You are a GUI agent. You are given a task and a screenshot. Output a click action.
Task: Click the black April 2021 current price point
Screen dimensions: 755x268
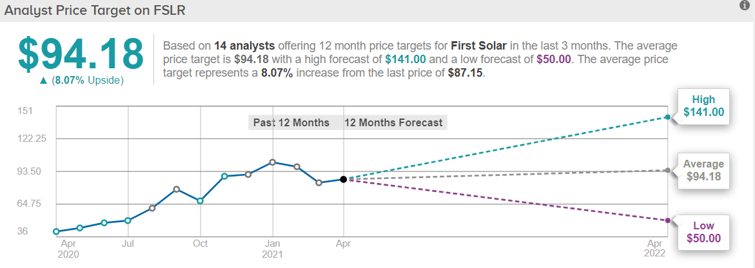(x=344, y=179)
